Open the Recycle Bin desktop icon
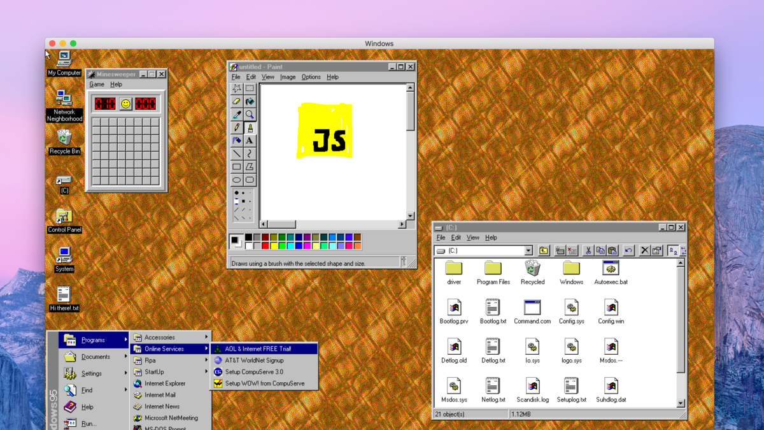 (64, 139)
